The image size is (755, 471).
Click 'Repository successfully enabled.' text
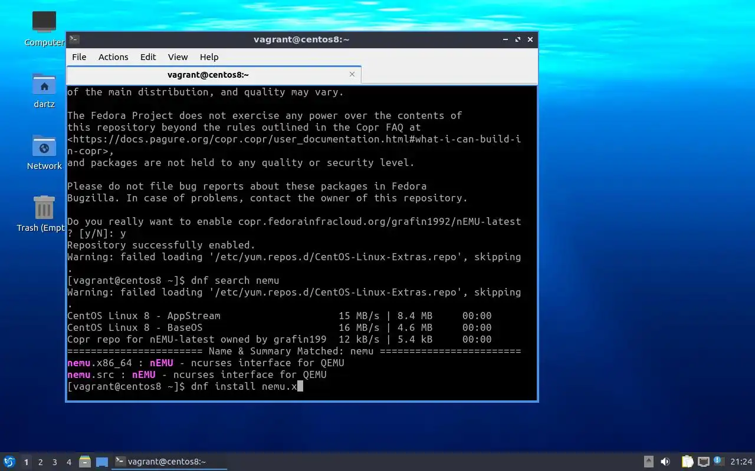coord(161,246)
